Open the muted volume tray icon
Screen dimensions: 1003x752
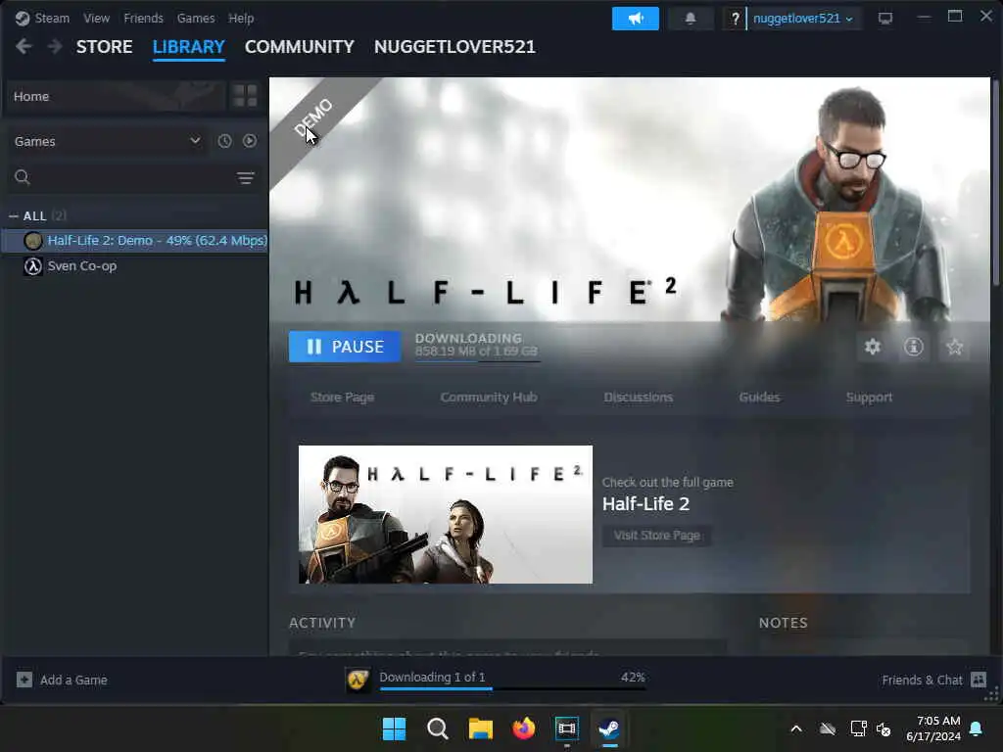(x=884, y=728)
